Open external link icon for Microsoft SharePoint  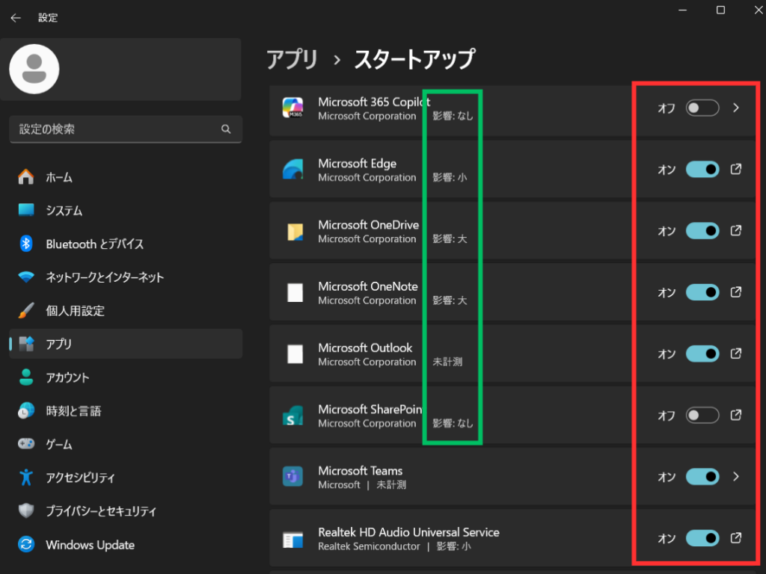coord(736,416)
